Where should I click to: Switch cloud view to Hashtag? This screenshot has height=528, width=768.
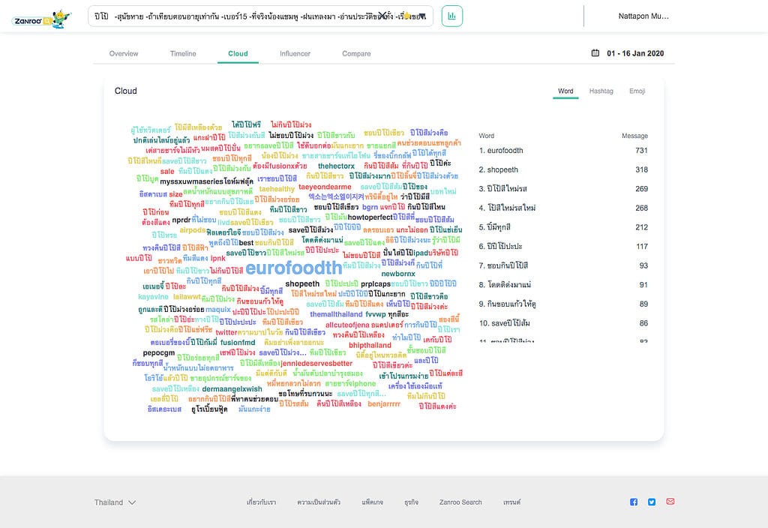pyautogui.click(x=601, y=91)
